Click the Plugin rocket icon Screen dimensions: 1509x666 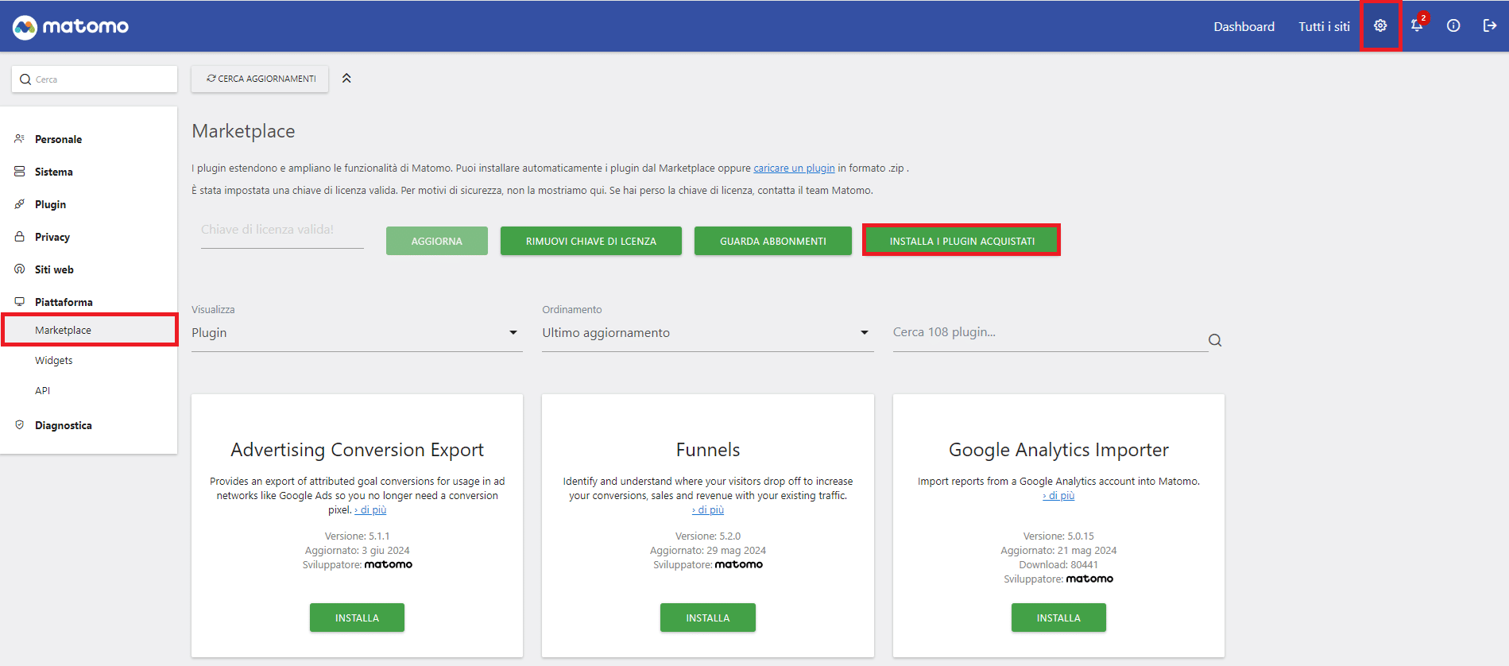pos(20,204)
